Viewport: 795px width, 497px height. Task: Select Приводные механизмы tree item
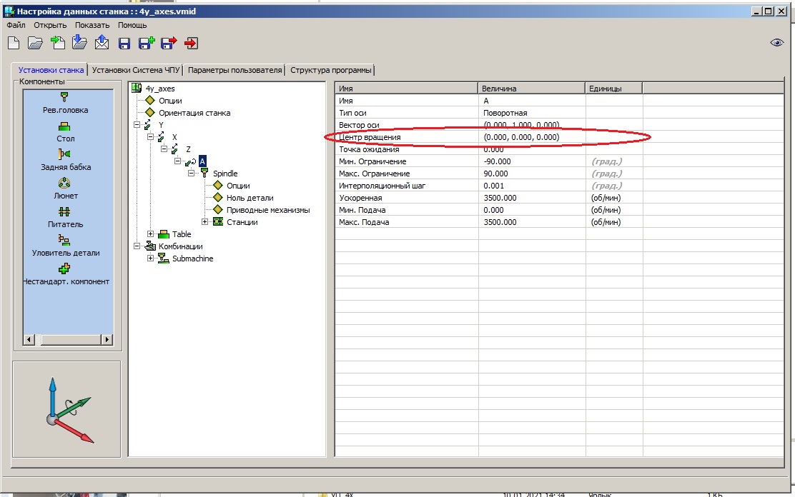click(268, 210)
